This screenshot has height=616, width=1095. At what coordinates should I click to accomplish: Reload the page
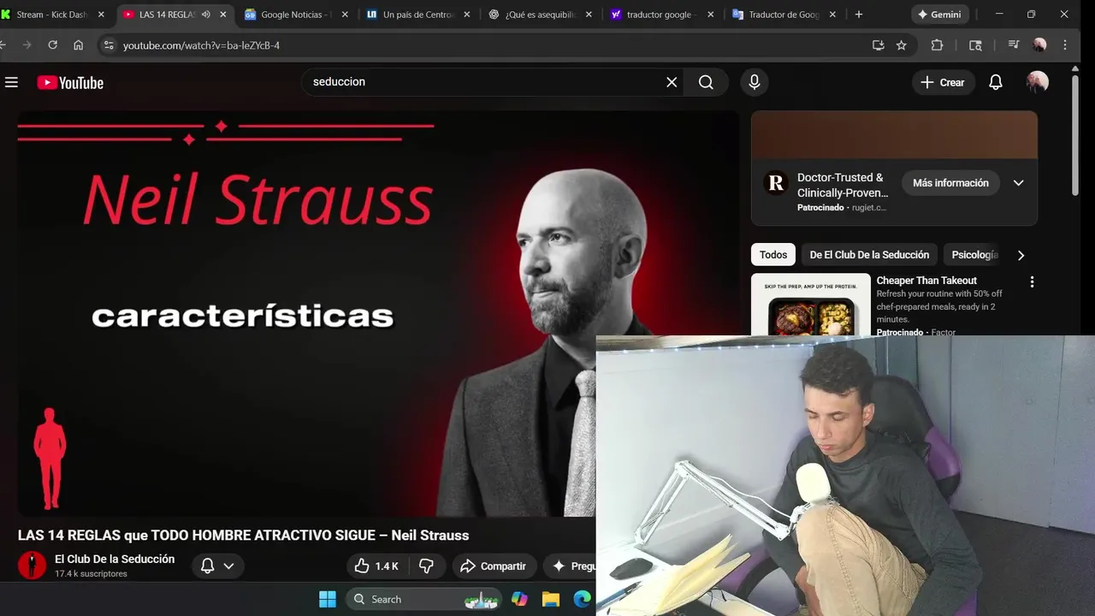click(x=52, y=45)
